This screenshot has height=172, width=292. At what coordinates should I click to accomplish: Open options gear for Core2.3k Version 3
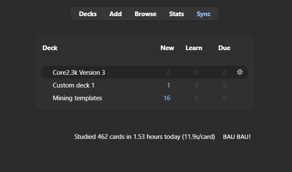pos(240,72)
